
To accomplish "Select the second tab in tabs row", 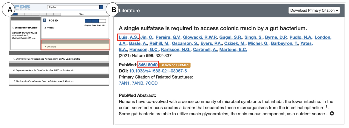I will [22, 14].
